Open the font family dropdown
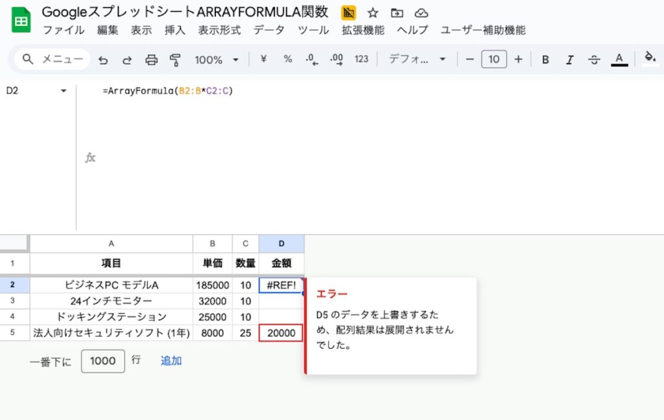Viewport: 664px width, 420px height. [417, 59]
